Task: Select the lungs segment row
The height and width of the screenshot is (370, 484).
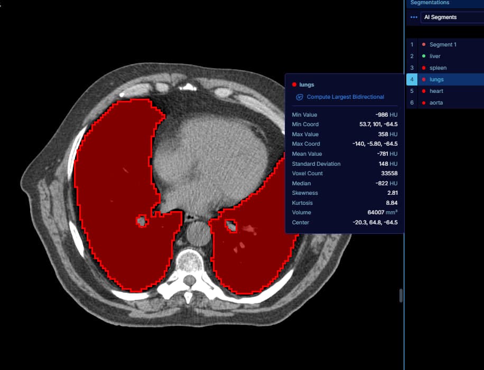Action: click(x=445, y=80)
